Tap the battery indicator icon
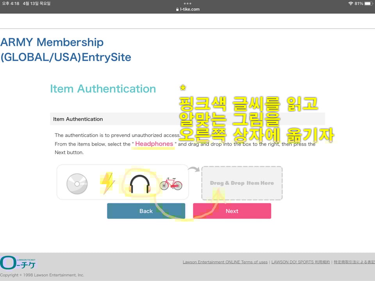Image resolution: width=375 pixels, height=281 pixels. tap(368, 4)
